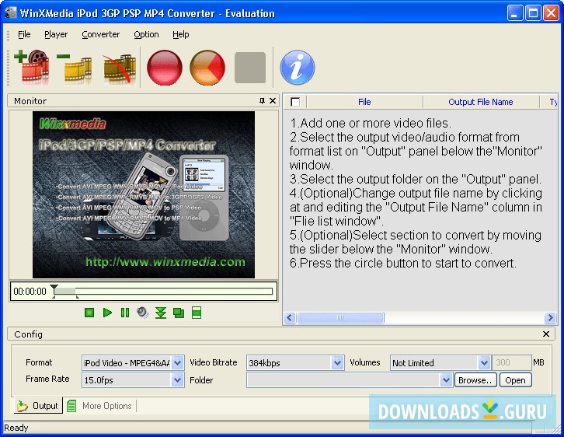The image size is (564, 437).
Task: Play the video with the green triangle
Action: 107,313
